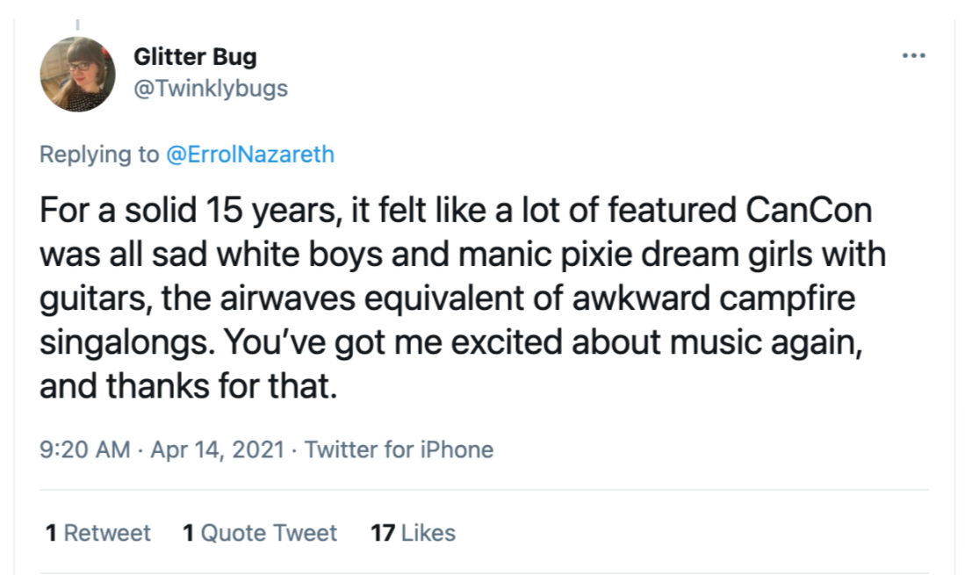Viewport: 965px width, 575px height.
Task: Click the "Replying to" label
Action: click(99, 155)
